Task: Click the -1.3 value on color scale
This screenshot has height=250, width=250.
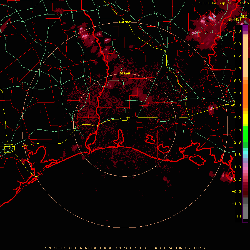Action: click(x=236, y=204)
